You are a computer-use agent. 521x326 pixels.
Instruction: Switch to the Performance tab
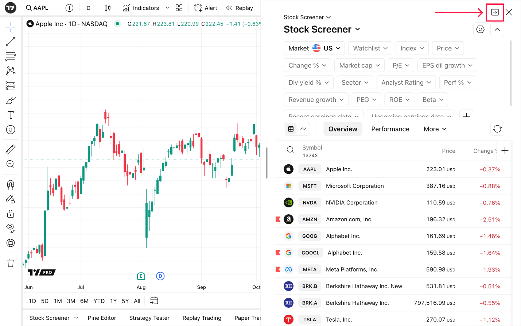pos(390,129)
